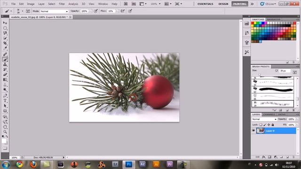Open the Clone Source panel icon in dock
This screenshot has height=169, width=301.
click(x=246, y=43)
